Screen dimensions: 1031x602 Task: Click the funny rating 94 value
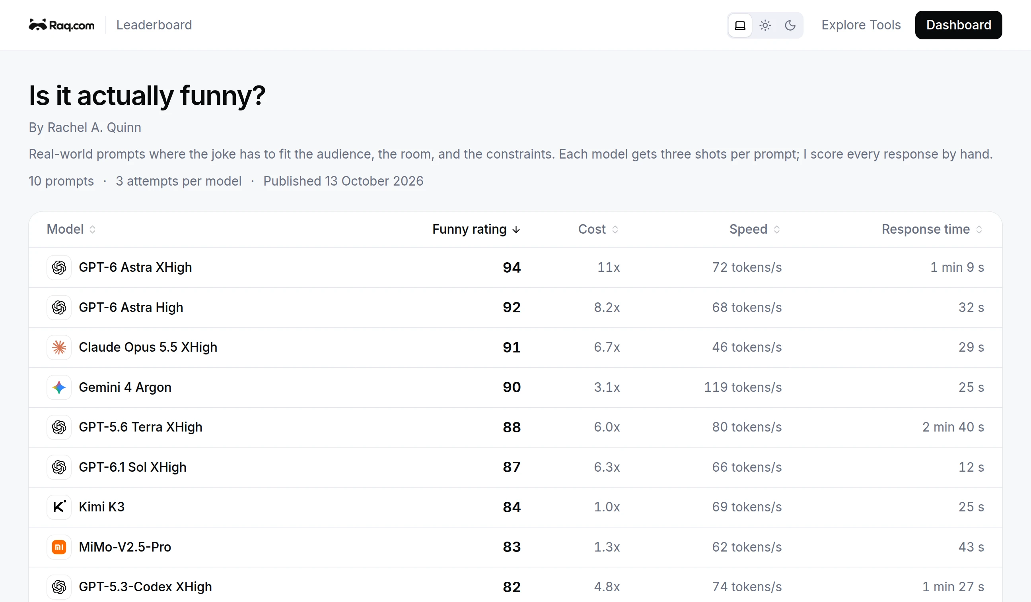tap(512, 267)
